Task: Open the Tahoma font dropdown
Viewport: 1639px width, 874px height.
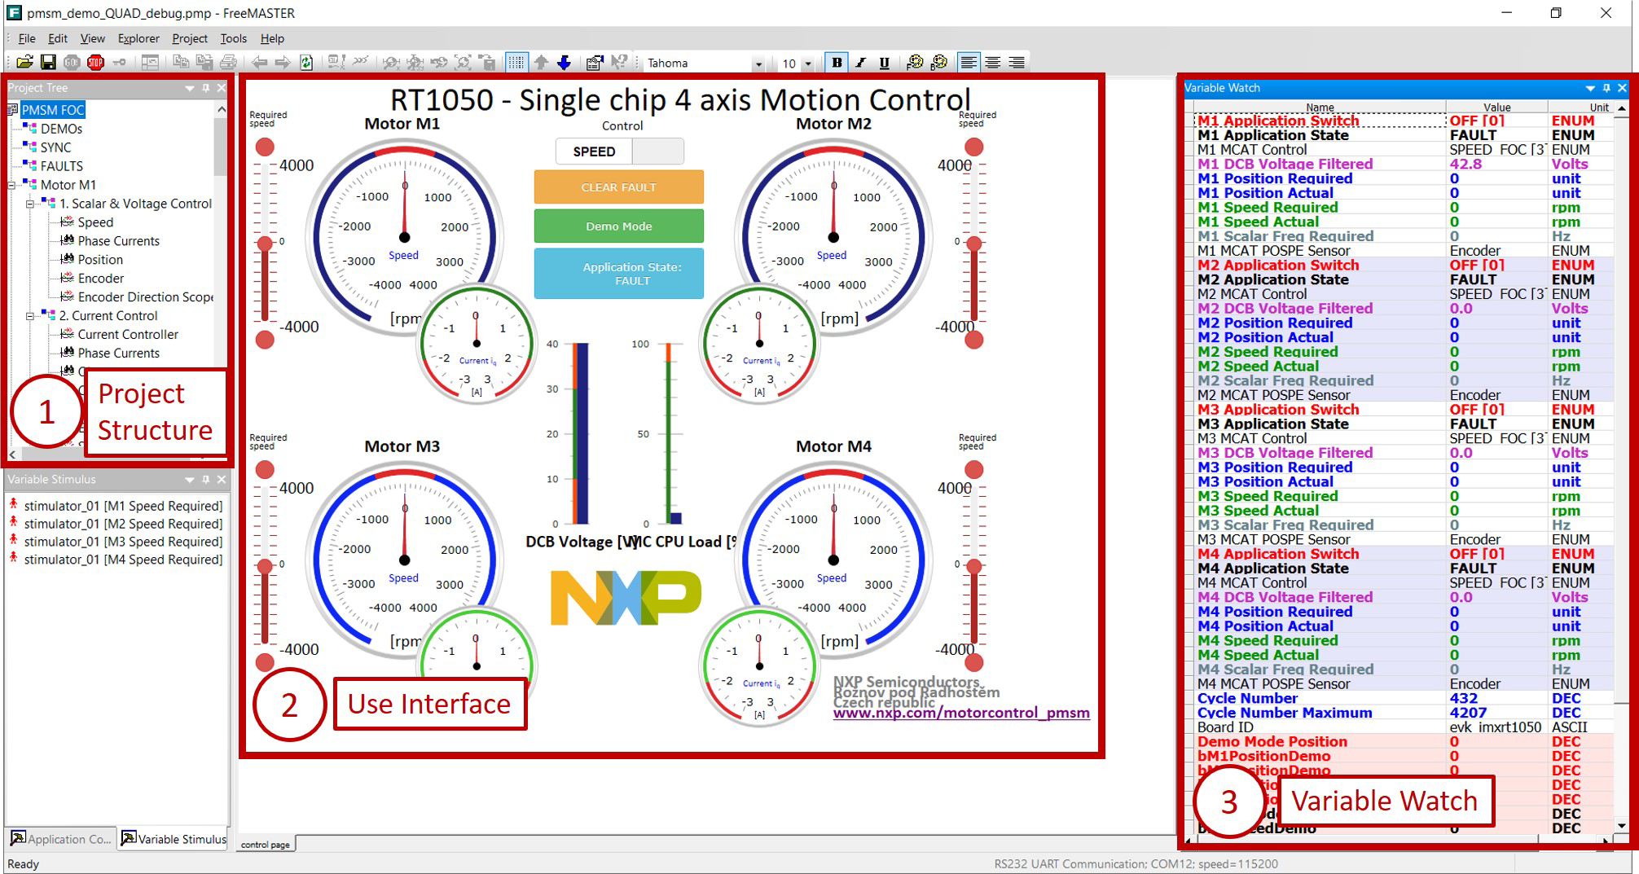Action: coord(758,64)
